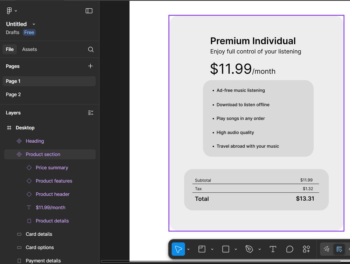Screen dimensions: 350x264
Task: Select the Pen tool
Action: tap(249, 249)
